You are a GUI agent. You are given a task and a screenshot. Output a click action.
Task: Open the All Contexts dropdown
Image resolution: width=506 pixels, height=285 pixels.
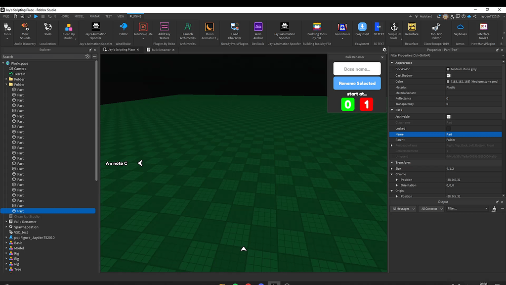tap(432, 209)
